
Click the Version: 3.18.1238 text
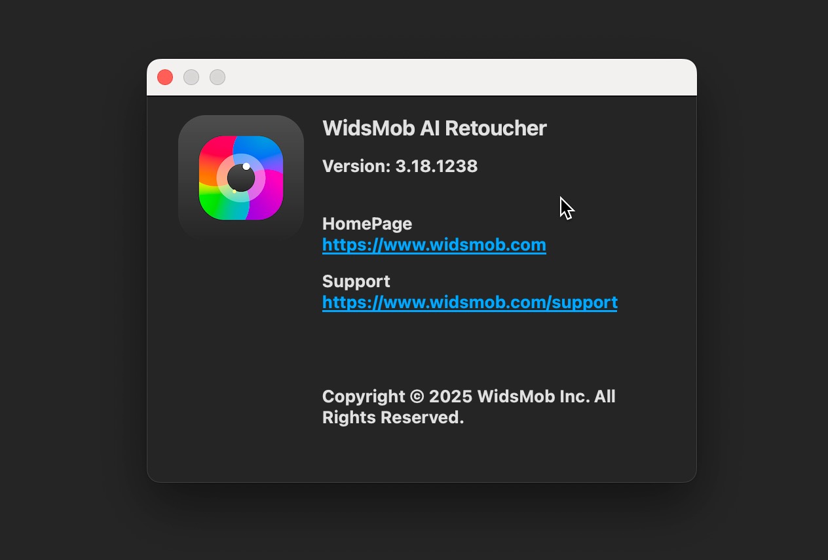400,166
